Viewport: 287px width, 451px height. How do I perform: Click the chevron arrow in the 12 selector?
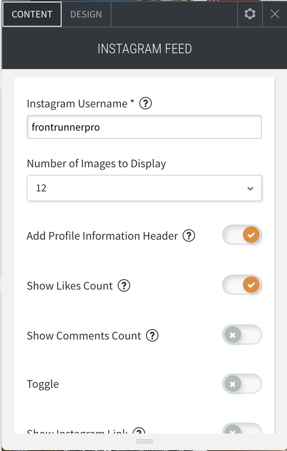(x=250, y=188)
